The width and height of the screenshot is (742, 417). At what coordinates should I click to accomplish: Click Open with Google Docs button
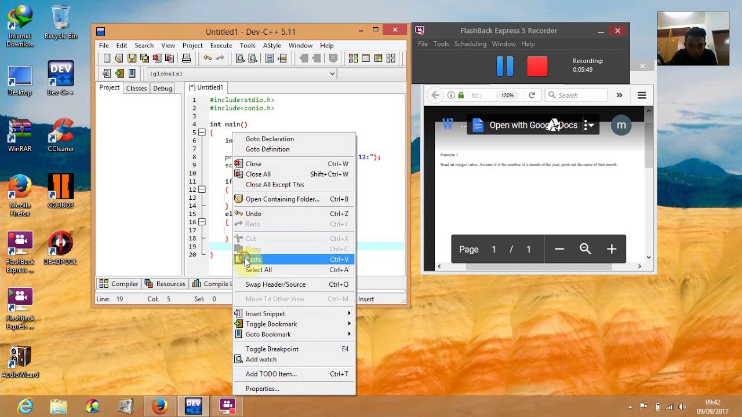[x=526, y=125]
